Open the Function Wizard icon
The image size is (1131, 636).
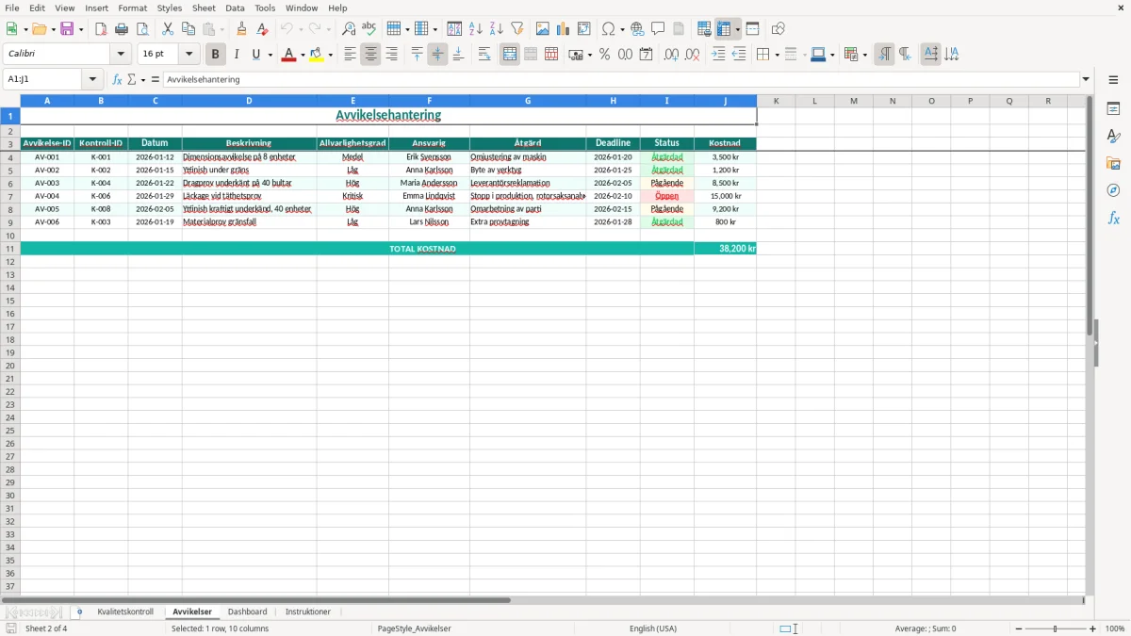coord(117,80)
